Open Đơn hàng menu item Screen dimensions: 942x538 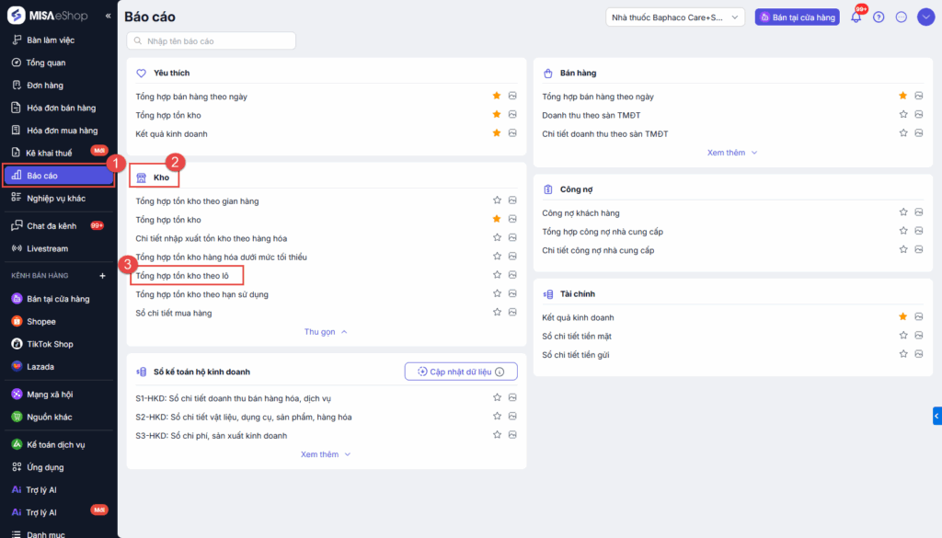(44, 86)
